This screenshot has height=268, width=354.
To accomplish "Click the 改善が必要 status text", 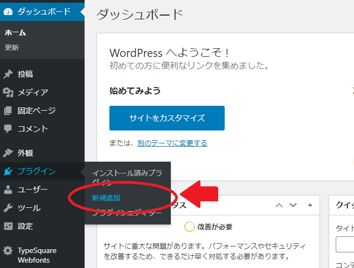I will click(215, 227).
